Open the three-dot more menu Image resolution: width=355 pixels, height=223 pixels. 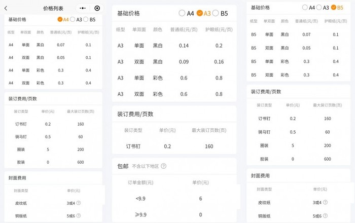coord(83,8)
